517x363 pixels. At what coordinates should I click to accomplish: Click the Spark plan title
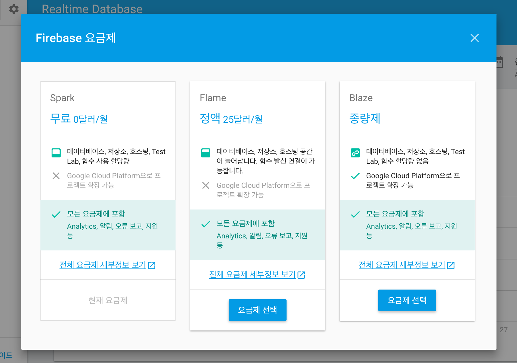coord(62,98)
